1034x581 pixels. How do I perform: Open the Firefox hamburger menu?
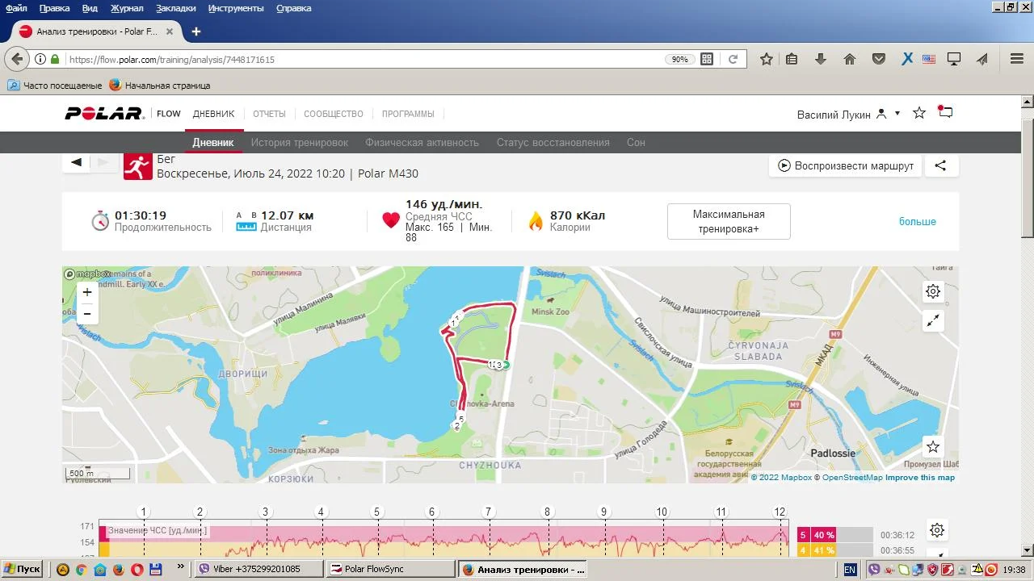[1017, 59]
